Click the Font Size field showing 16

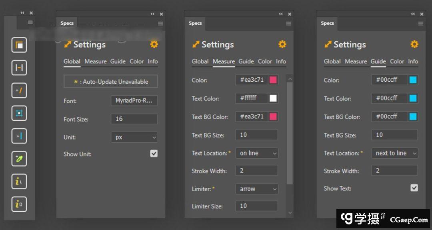(x=134, y=119)
